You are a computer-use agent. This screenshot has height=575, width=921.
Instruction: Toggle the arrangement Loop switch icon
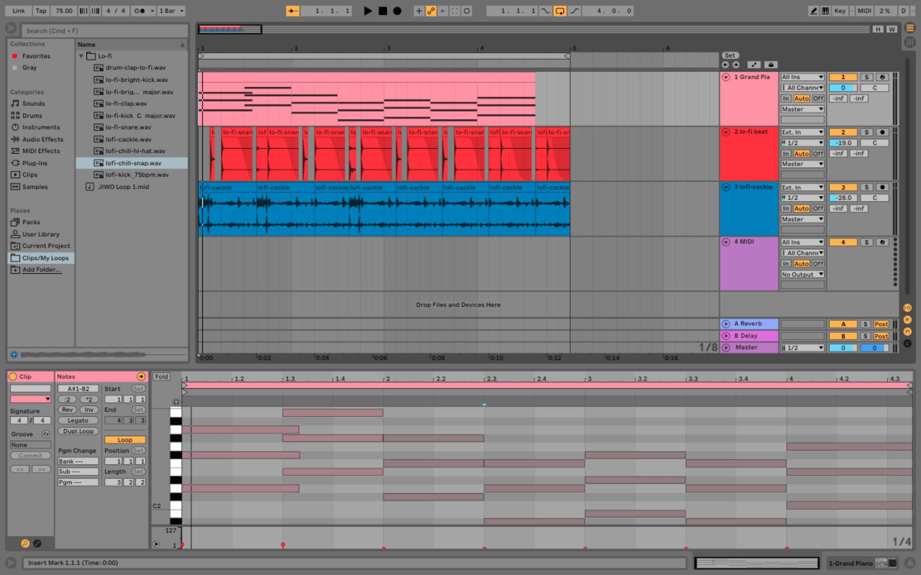560,11
